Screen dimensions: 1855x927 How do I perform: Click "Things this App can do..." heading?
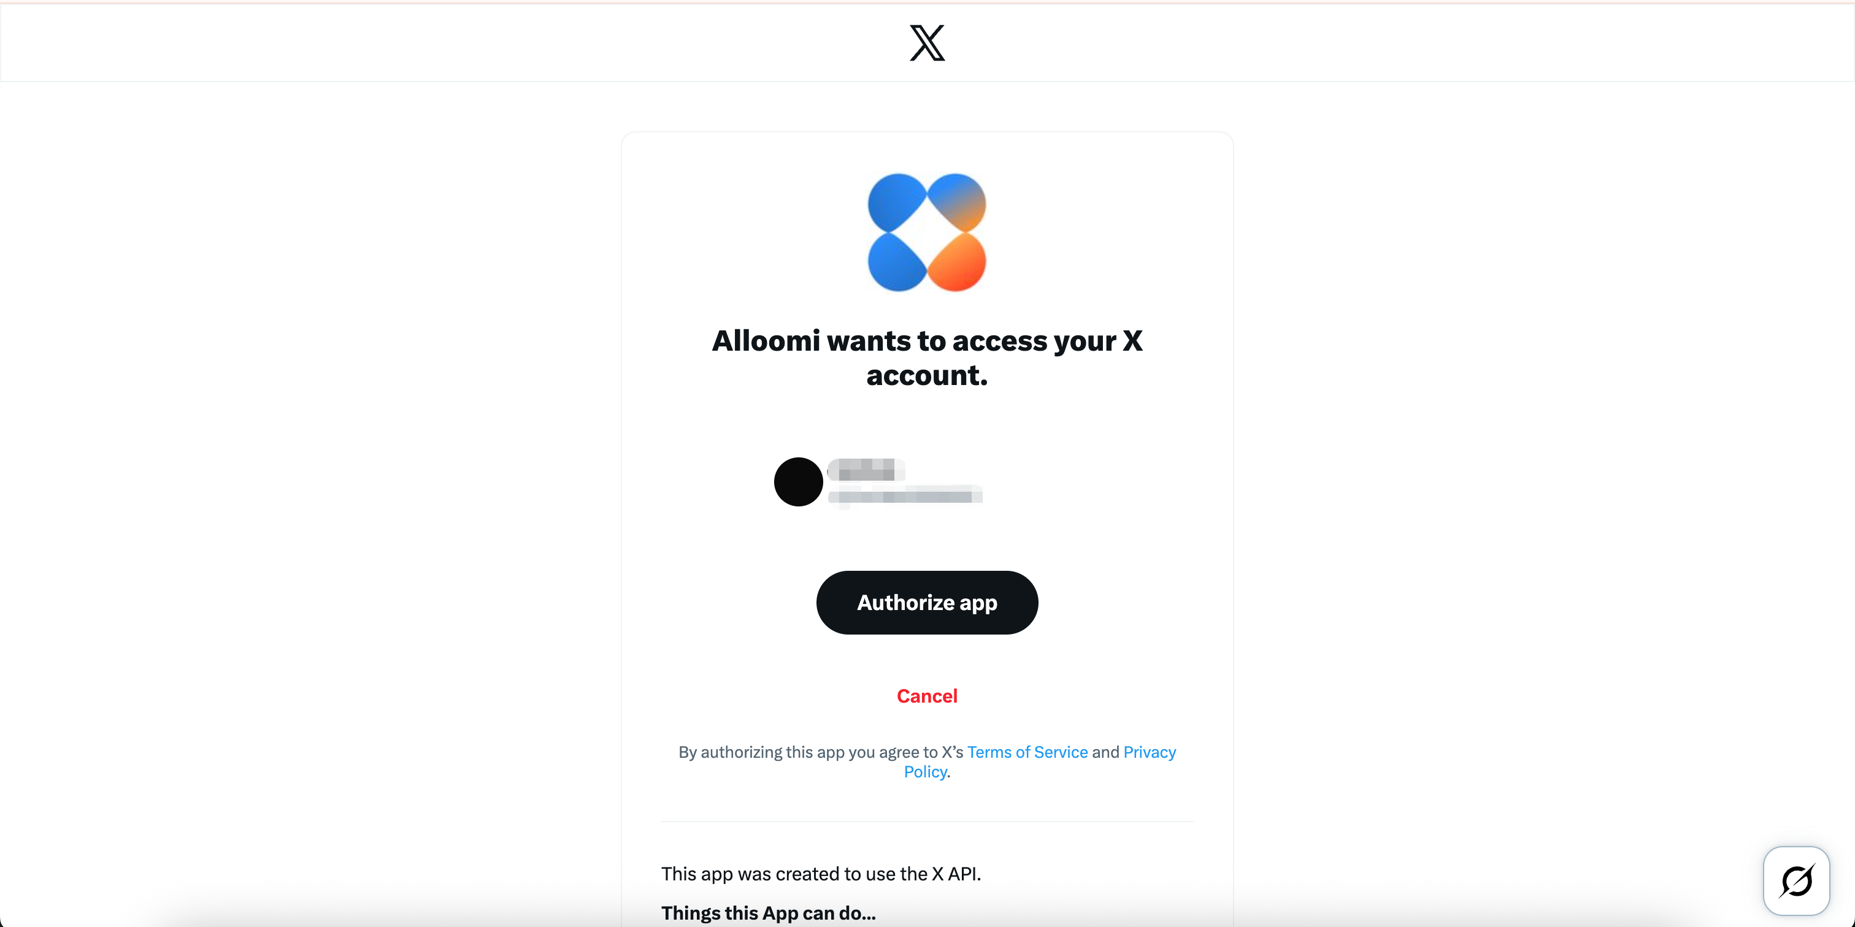[769, 913]
